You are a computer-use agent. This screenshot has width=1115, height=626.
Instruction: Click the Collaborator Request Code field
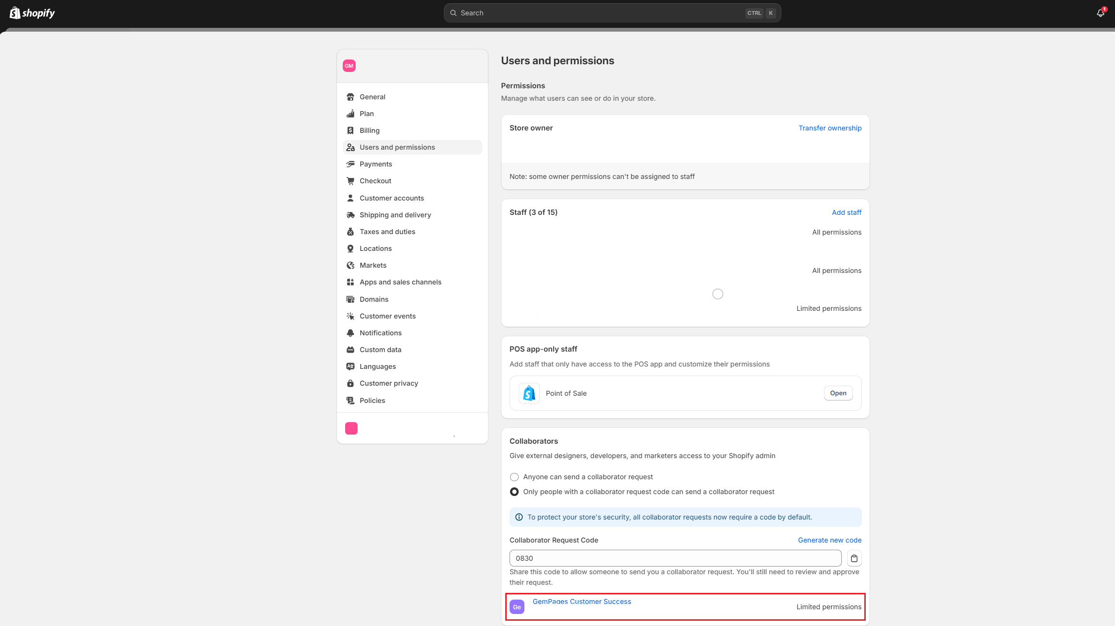pos(675,558)
